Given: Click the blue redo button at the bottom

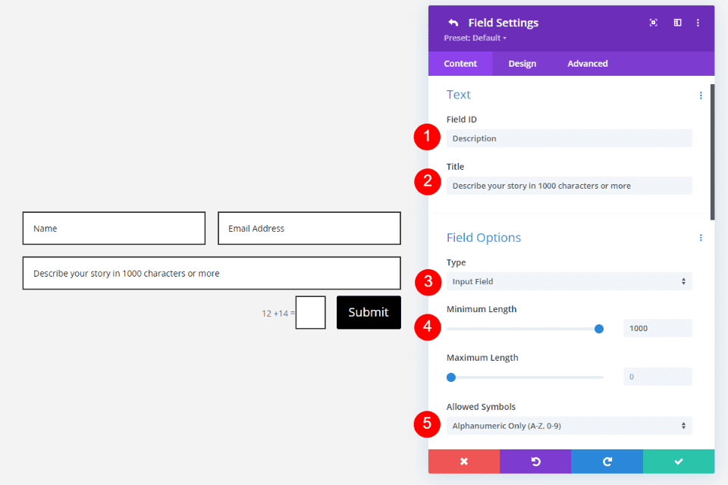Looking at the screenshot, I should point(607,461).
